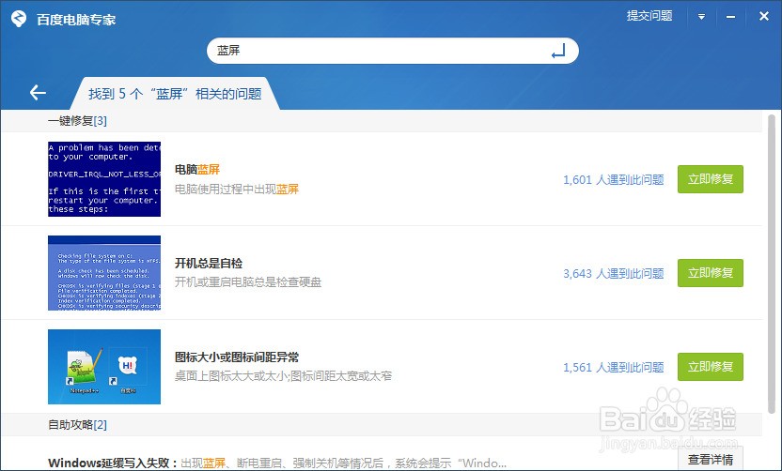The width and height of the screenshot is (782, 471).
Task: Click 1,561 人遇到此问题 text
Action: point(614,368)
